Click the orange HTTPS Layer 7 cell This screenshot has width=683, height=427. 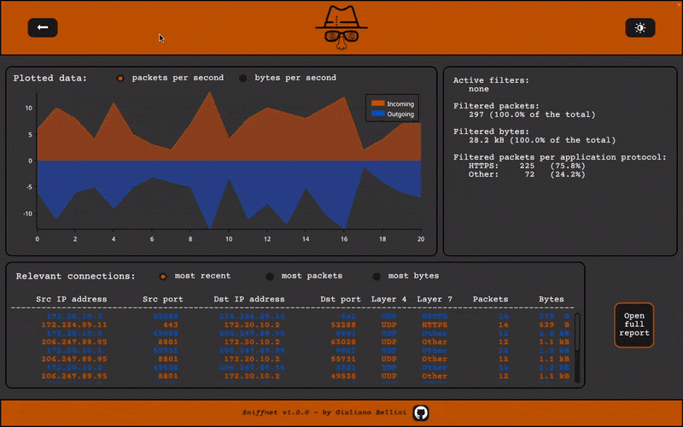tap(435, 325)
